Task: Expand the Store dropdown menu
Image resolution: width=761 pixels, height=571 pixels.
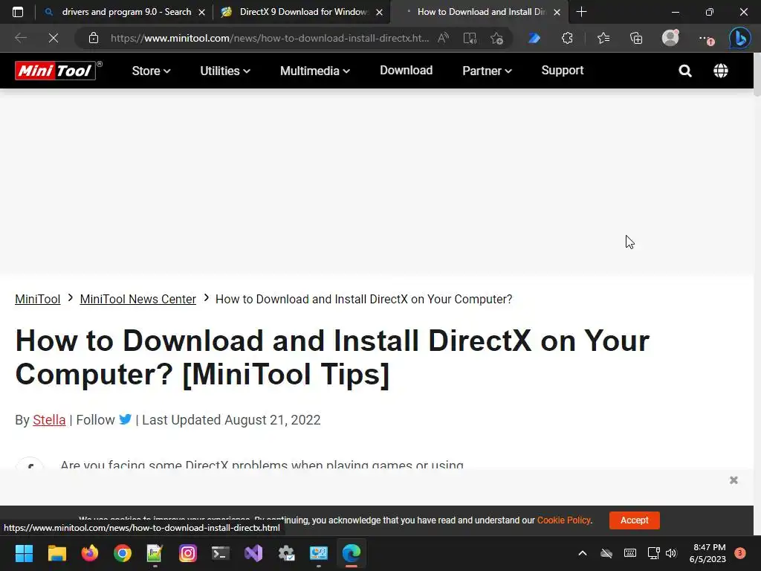Action: [x=151, y=71]
